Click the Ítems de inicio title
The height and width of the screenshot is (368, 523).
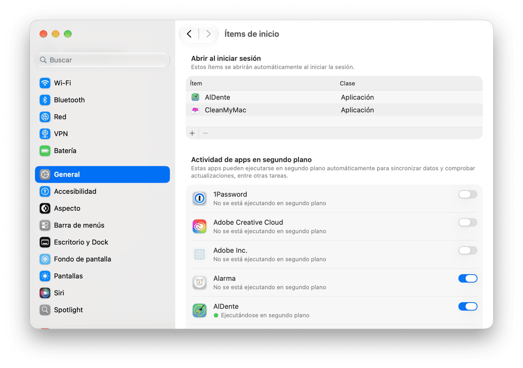pyautogui.click(x=252, y=34)
